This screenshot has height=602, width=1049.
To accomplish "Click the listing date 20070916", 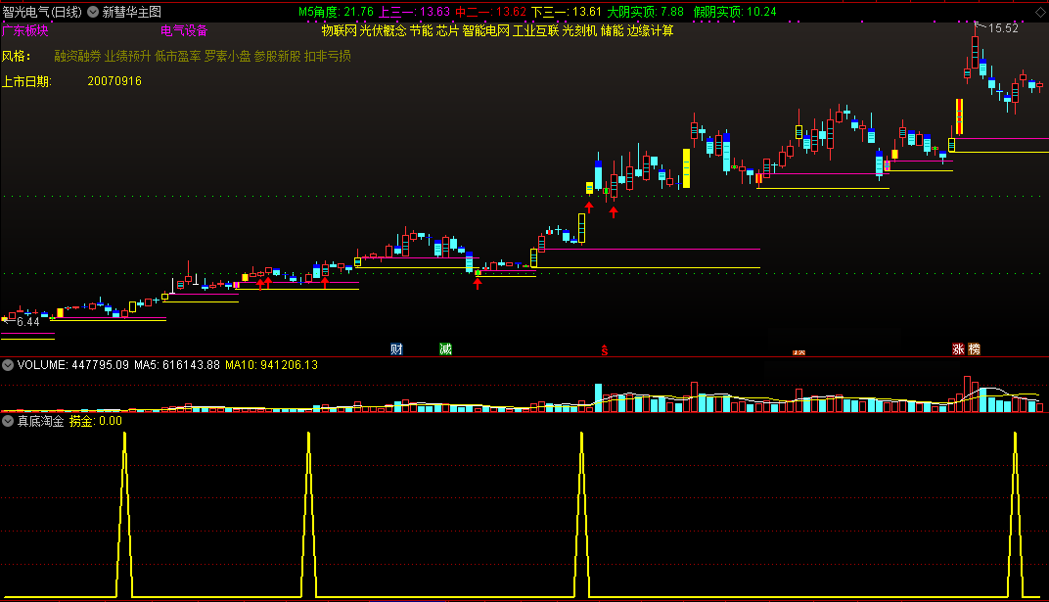I will [114, 81].
